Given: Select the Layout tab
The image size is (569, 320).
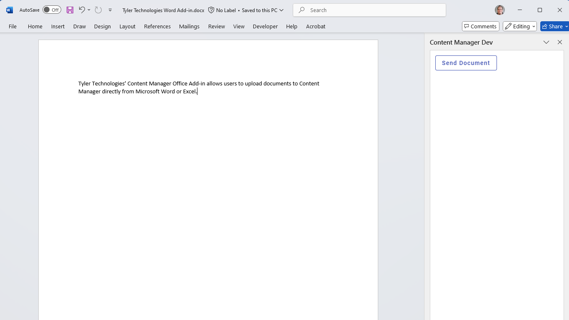Looking at the screenshot, I should pyautogui.click(x=127, y=26).
